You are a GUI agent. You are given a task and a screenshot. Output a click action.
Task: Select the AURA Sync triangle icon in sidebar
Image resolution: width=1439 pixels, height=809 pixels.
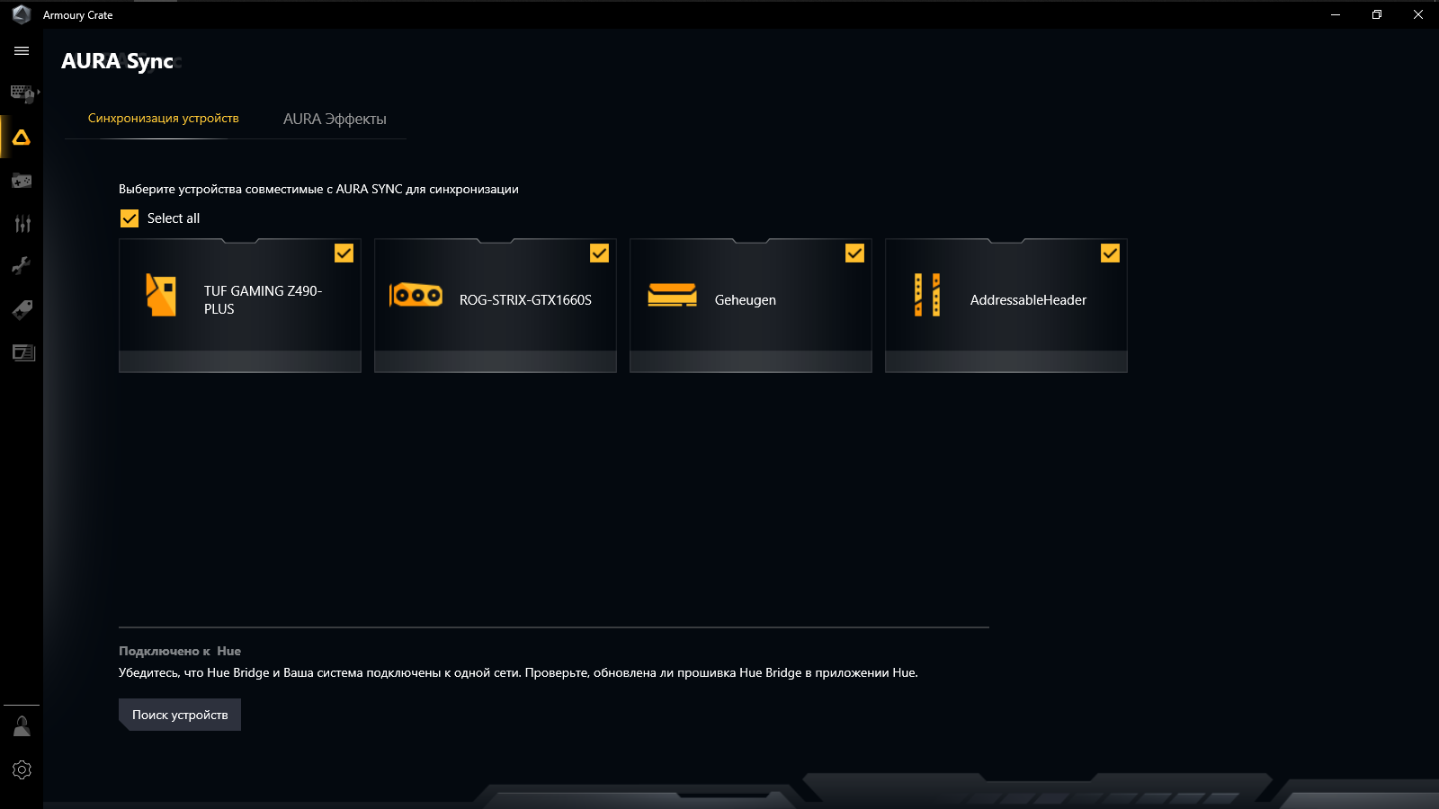click(x=22, y=138)
